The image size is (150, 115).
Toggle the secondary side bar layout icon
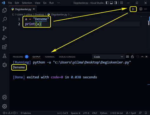coord(116,3)
